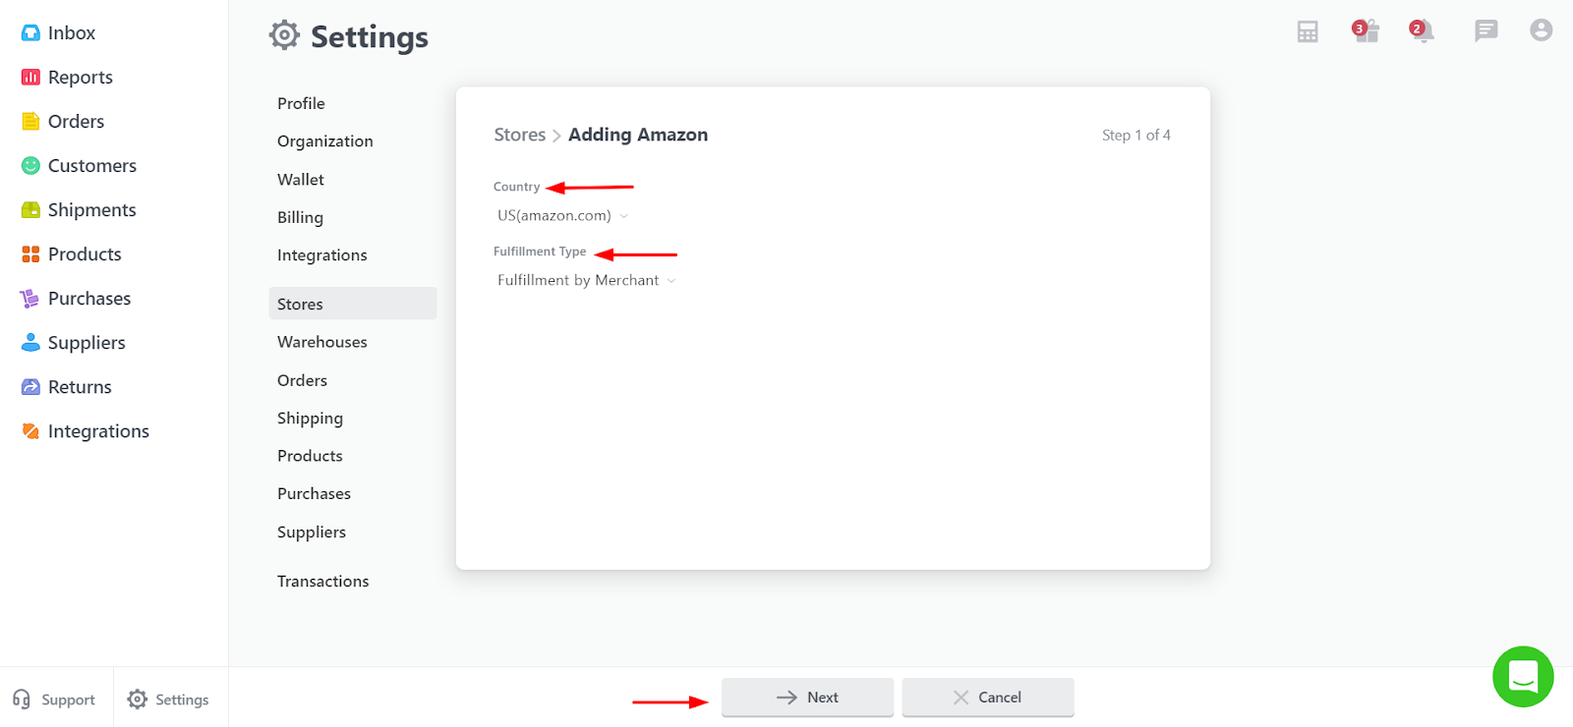Click the Next button
This screenshot has height=727, width=1573.
pyautogui.click(x=807, y=698)
